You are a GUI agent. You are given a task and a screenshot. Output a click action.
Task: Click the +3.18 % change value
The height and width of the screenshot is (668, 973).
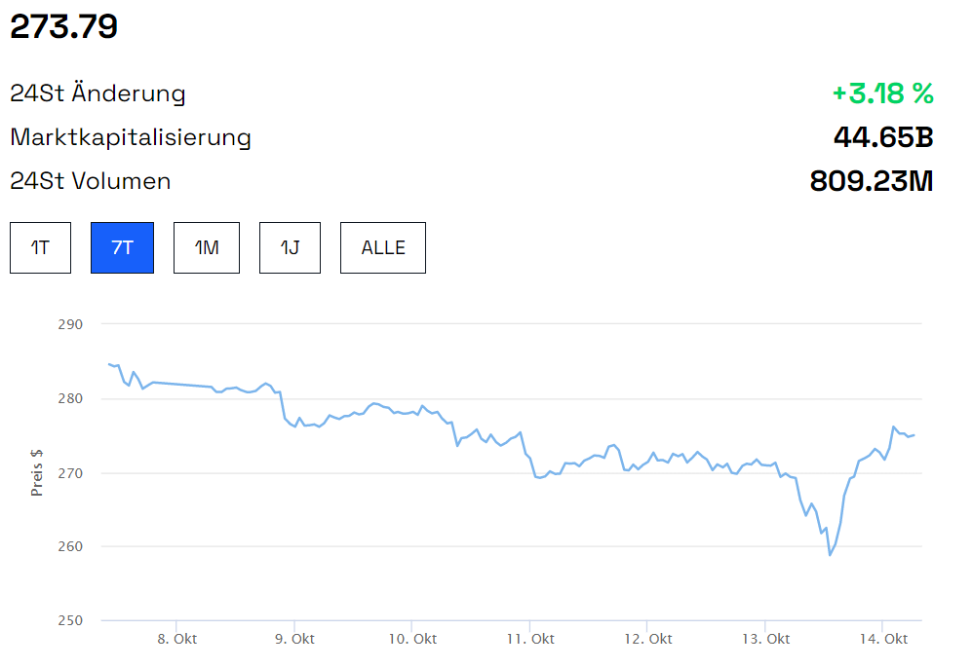click(882, 93)
